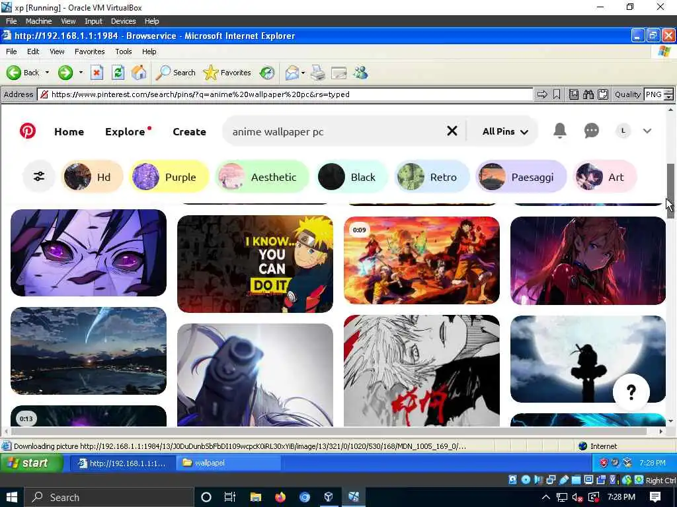This screenshot has width=677, height=507.
Task: Select the Art filter chip
Action: 604,177
